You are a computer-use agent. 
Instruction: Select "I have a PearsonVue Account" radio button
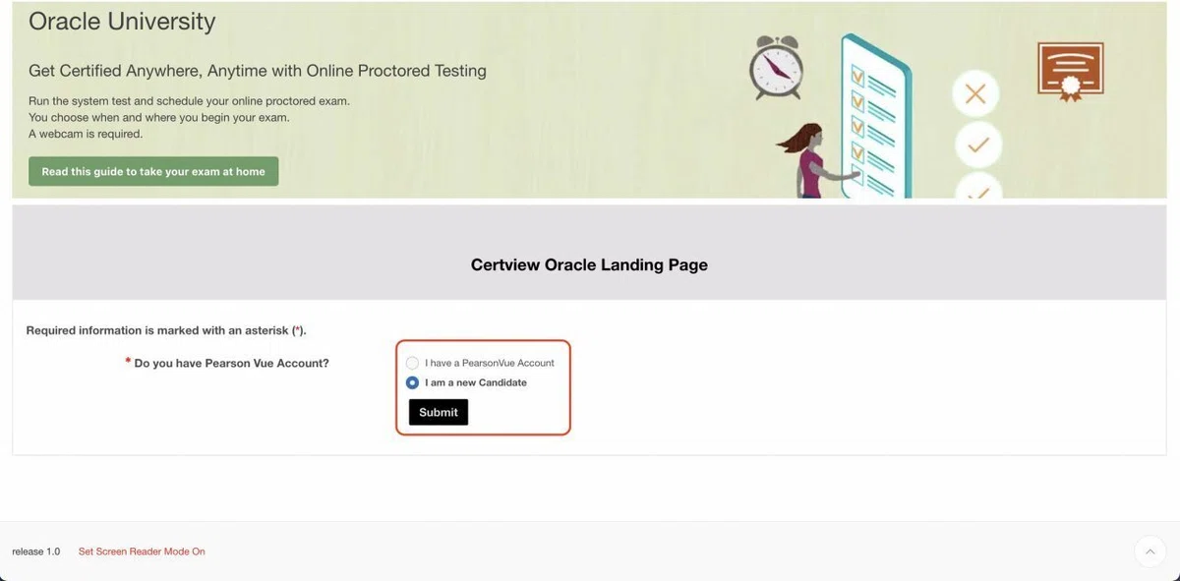click(x=413, y=363)
